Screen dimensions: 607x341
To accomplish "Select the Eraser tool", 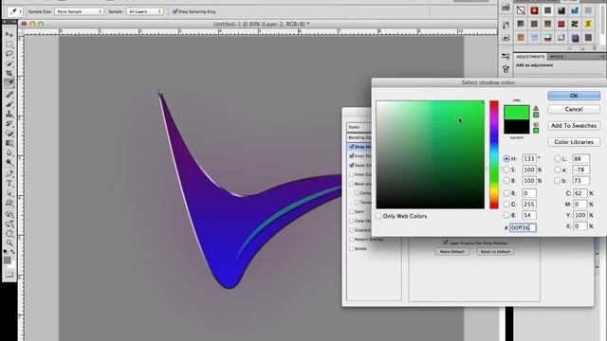I will coord(9,133).
